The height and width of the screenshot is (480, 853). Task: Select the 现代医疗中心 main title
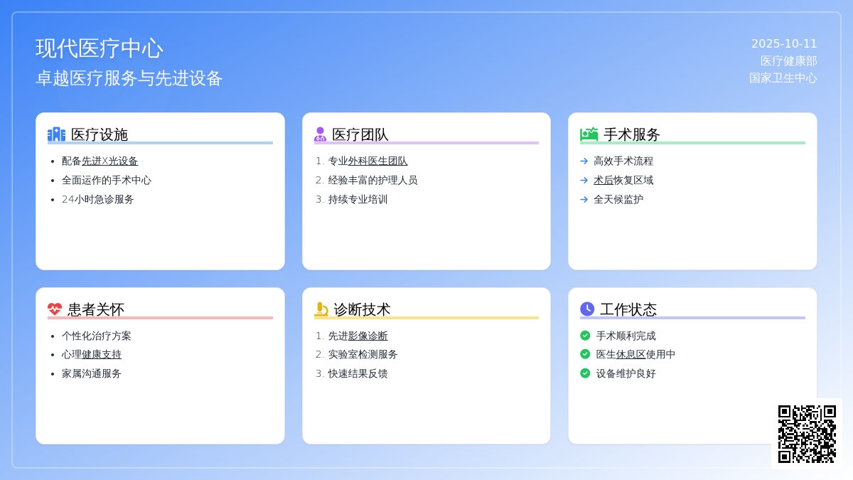[100, 48]
